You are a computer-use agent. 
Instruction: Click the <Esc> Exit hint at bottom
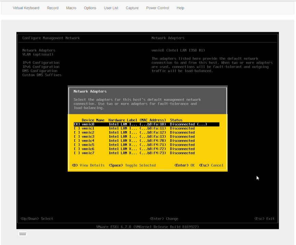tap(264, 219)
